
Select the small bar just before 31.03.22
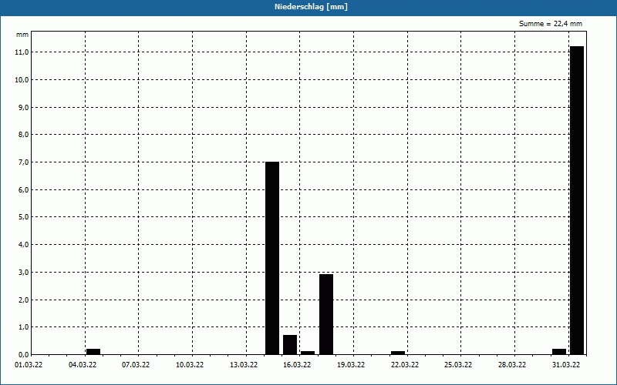[x=559, y=352]
